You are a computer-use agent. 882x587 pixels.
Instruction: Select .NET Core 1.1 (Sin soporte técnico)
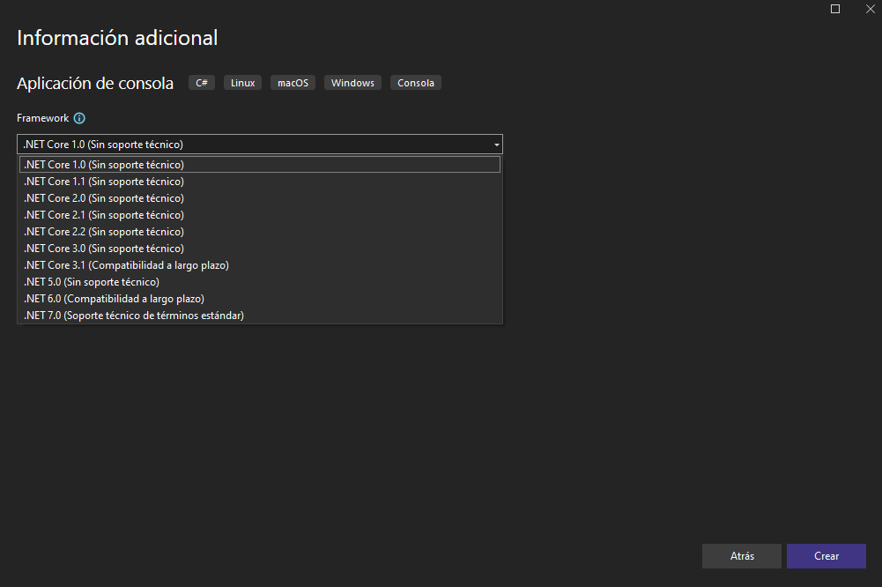tap(260, 182)
